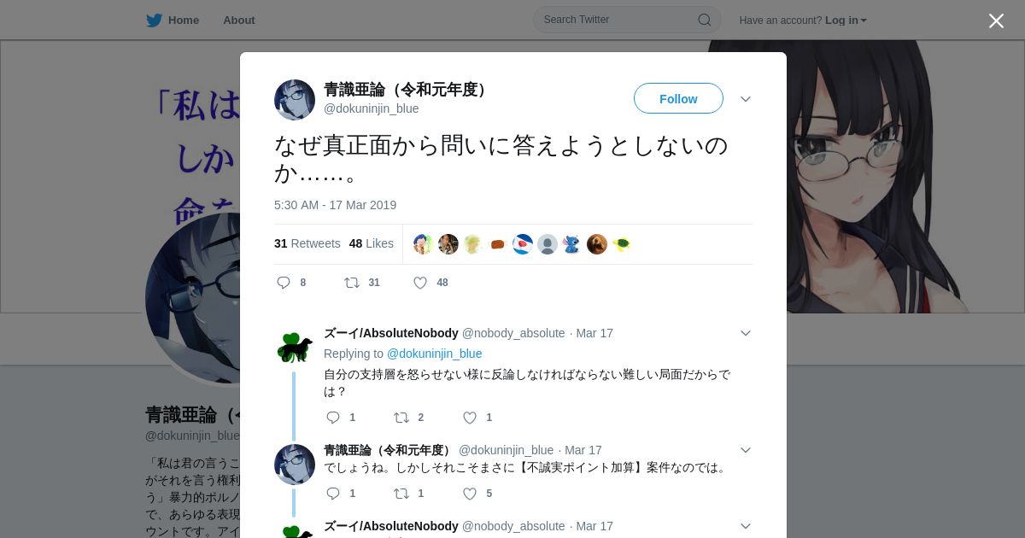Like AbsoluteNobody's first reply

[470, 418]
